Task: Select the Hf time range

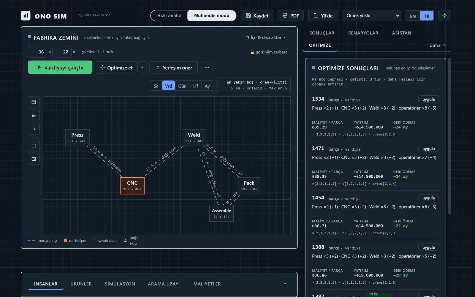Action: tap(196, 86)
